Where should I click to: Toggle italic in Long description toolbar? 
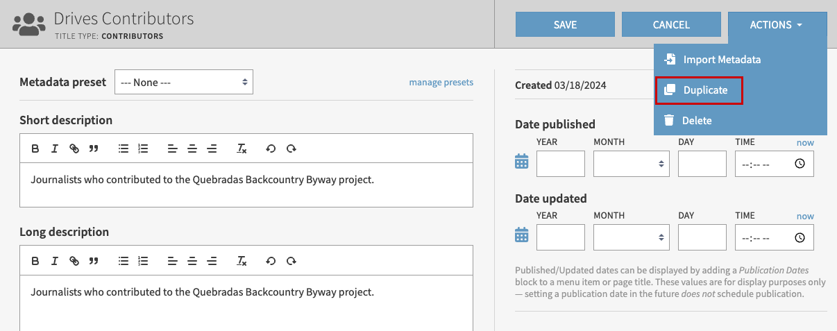(x=55, y=261)
